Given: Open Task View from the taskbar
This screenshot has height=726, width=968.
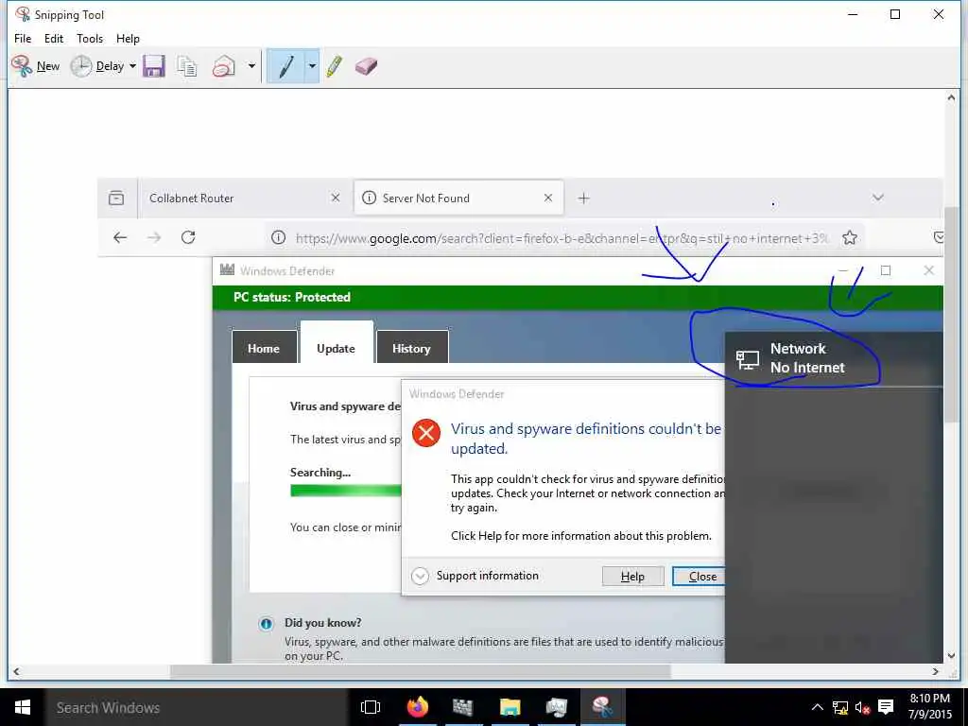Looking at the screenshot, I should click(371, 707).
